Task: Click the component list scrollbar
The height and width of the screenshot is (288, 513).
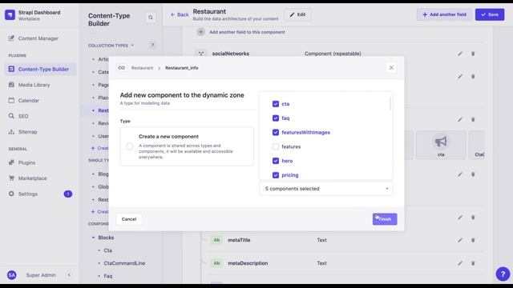Action: (390, 103)
